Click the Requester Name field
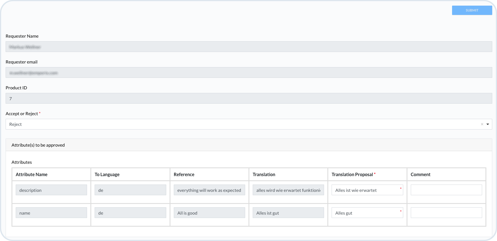Viewport: 497px width, 241px height. click(x=248, y=47)
